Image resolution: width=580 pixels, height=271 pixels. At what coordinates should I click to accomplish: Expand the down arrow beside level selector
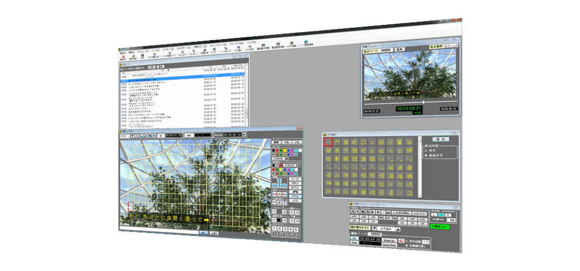(374, 227)
